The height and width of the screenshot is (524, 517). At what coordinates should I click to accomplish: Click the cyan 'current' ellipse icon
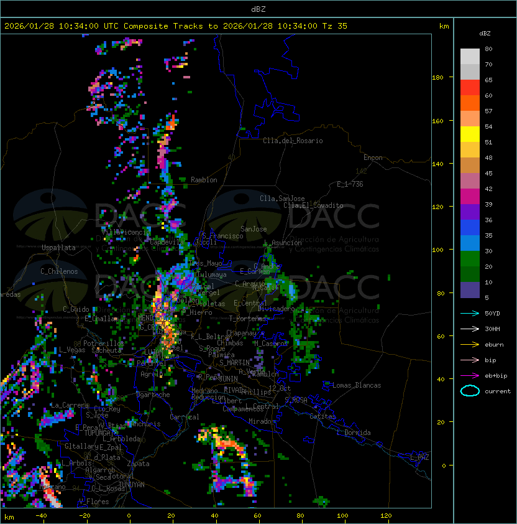point(470,391)
